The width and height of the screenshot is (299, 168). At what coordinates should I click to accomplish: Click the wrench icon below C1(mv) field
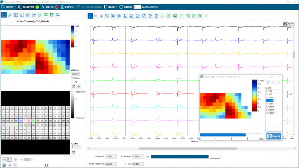73,152
